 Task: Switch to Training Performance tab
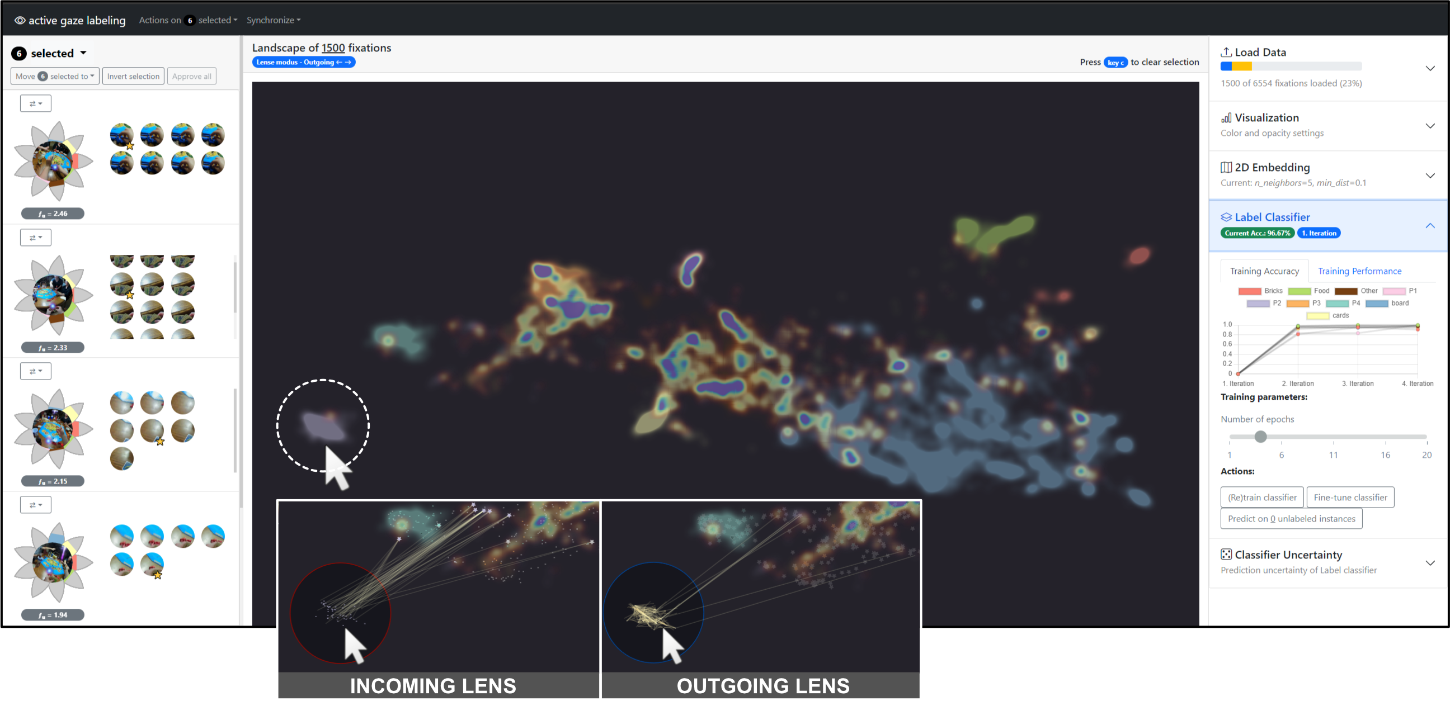pyautogui.click(x=1359, y=271)
